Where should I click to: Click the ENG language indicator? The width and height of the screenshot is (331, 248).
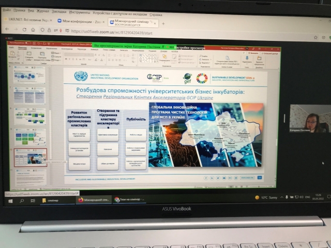(308, 197)
